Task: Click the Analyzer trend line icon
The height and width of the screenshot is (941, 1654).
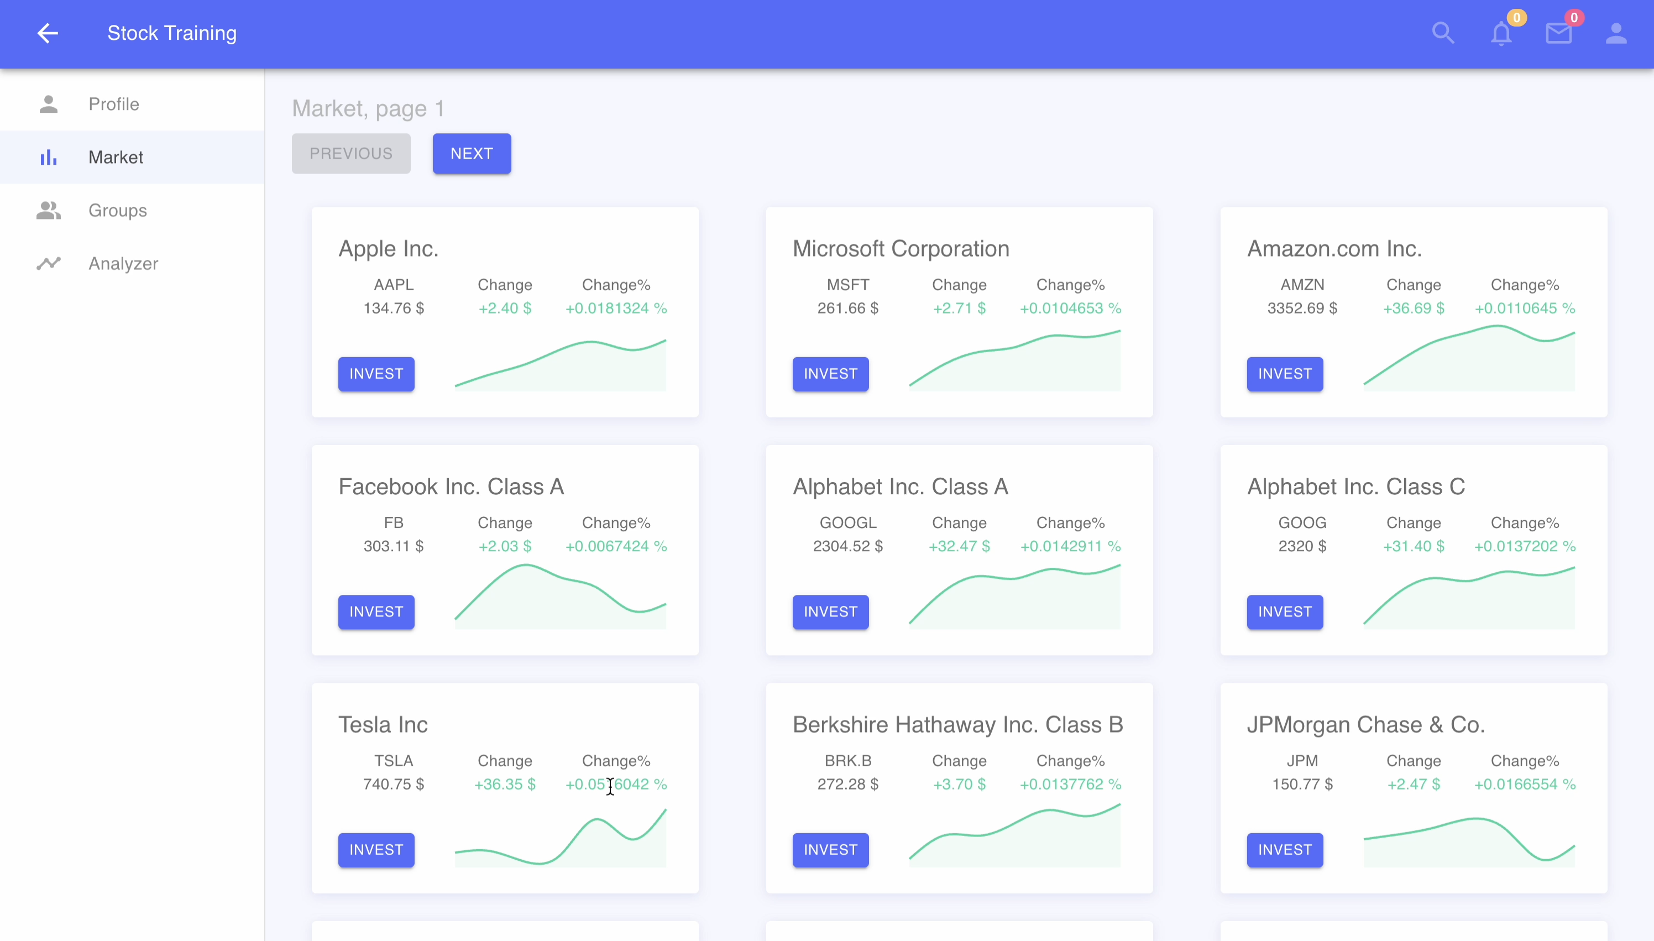Action: pos(49,263)
